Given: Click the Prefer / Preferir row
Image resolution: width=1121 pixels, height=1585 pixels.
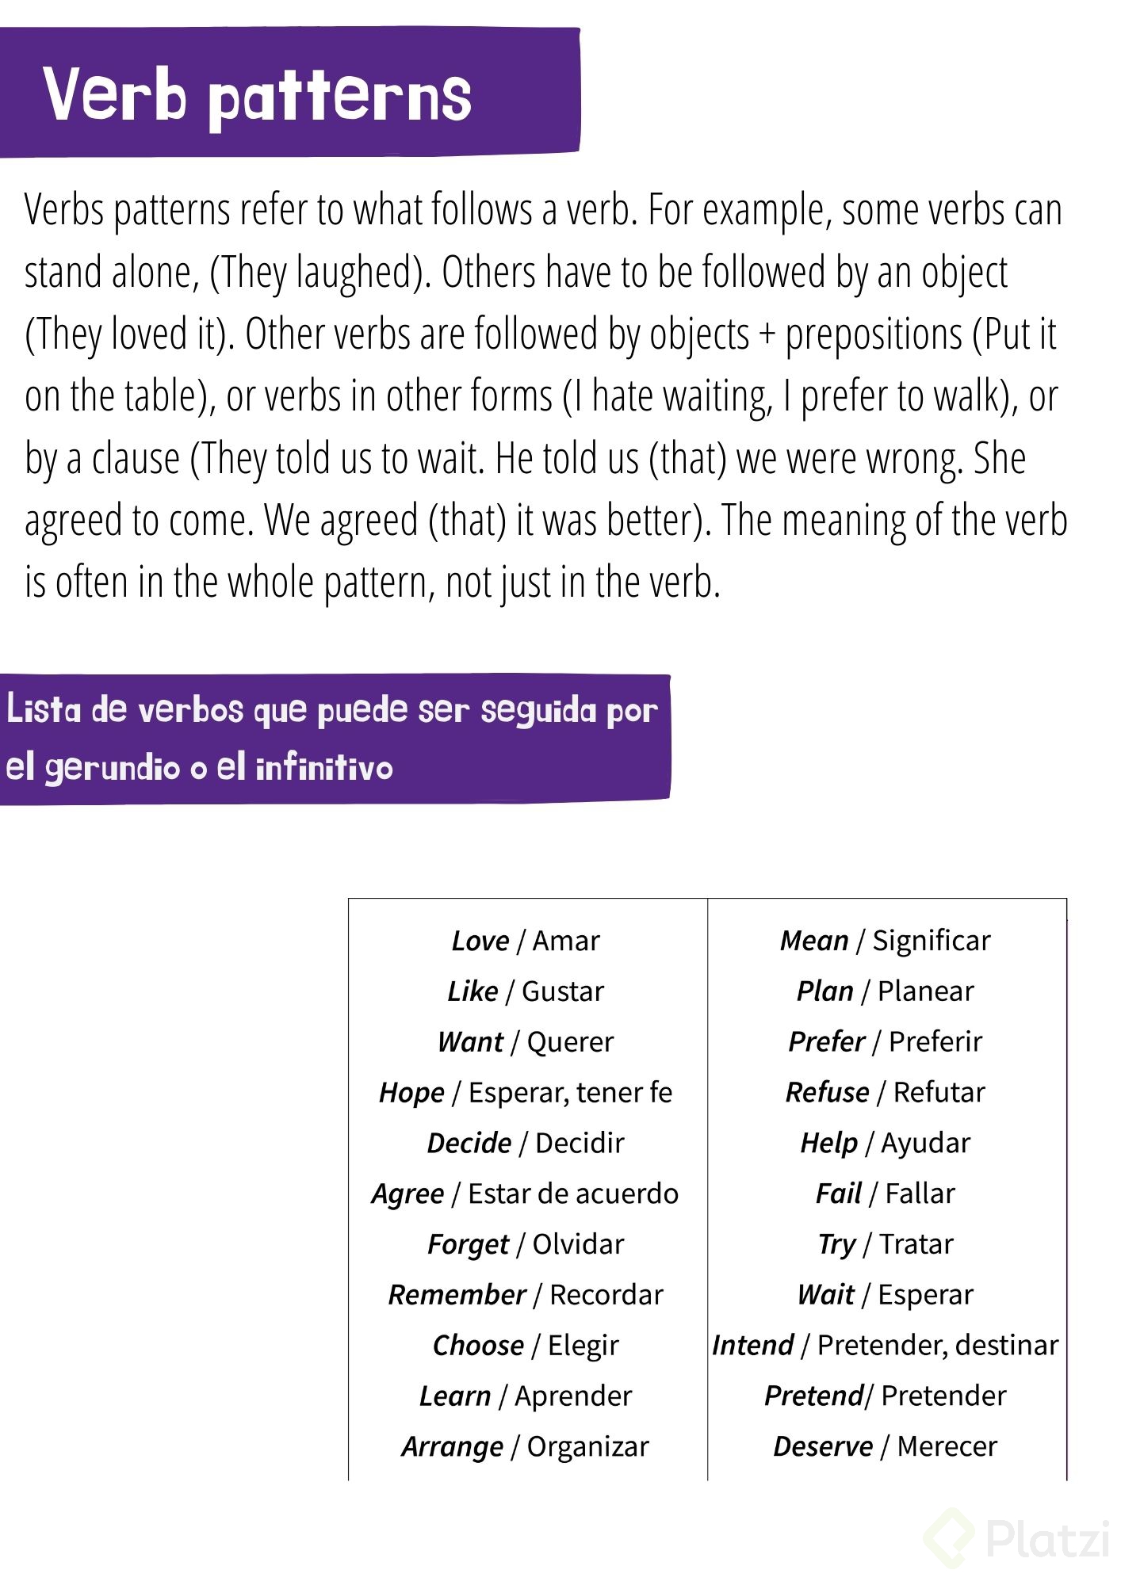Looking at the screenshot, I should pyautogui.click(x=886, y=1042).
